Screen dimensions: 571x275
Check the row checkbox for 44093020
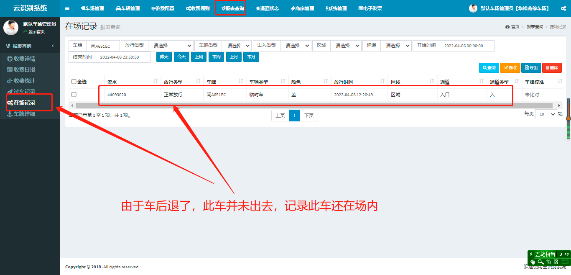(x=74, y=95)
